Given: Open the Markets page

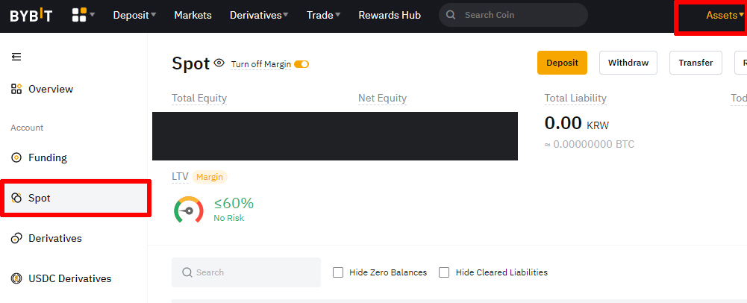Looking at the screenshot, I should [x=193, y=15].
